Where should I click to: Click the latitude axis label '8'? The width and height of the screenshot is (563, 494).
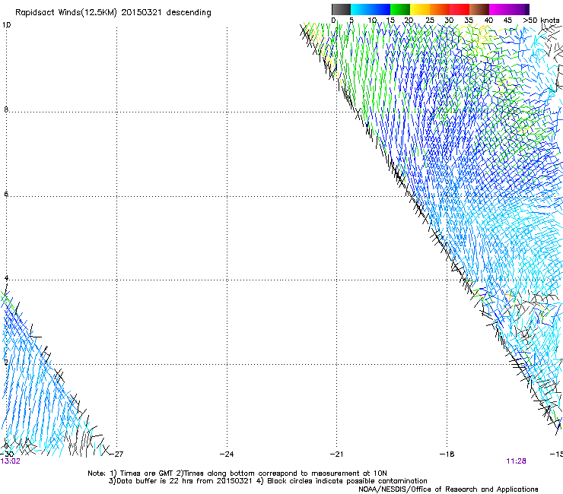pos(6,109)
